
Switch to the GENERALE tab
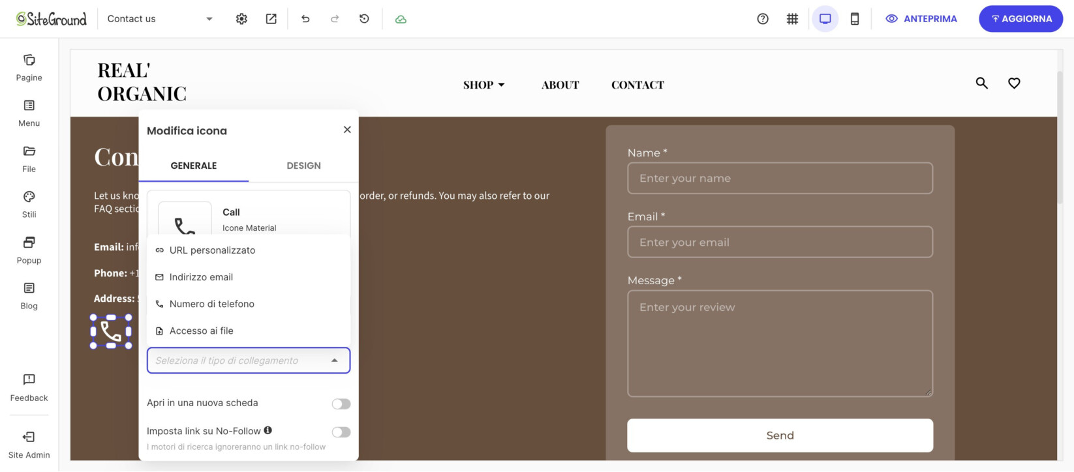click(194, 166)
